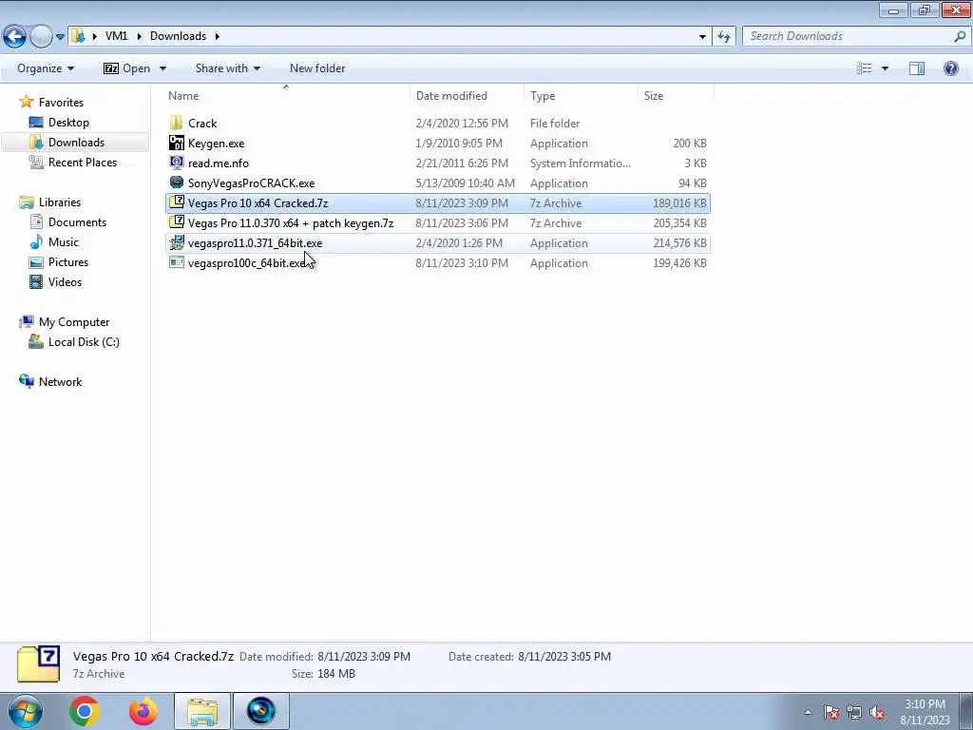Open recent locations dropdown next to Forward arrow
Screen dimensions: 973x730
coord(60,37)
